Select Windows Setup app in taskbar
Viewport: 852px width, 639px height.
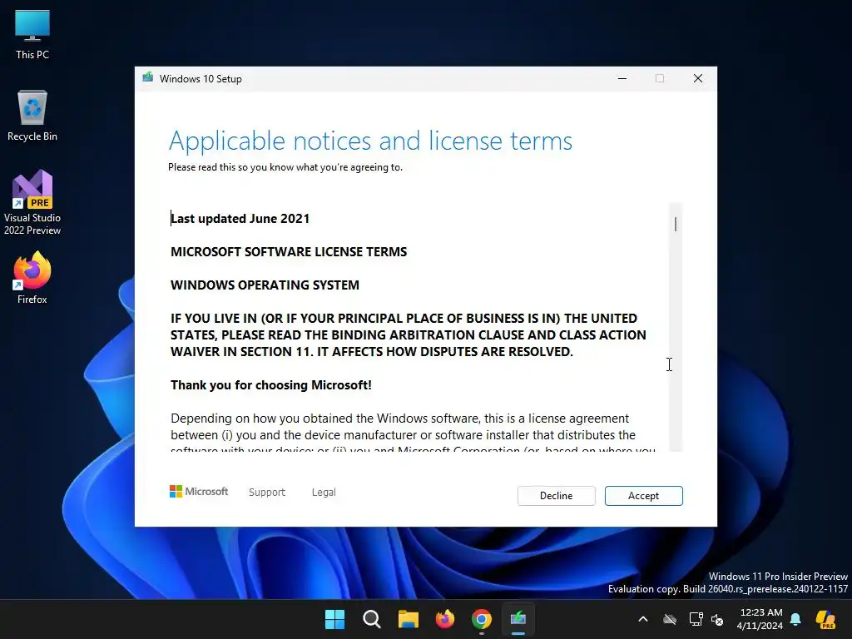pos(518,619)
